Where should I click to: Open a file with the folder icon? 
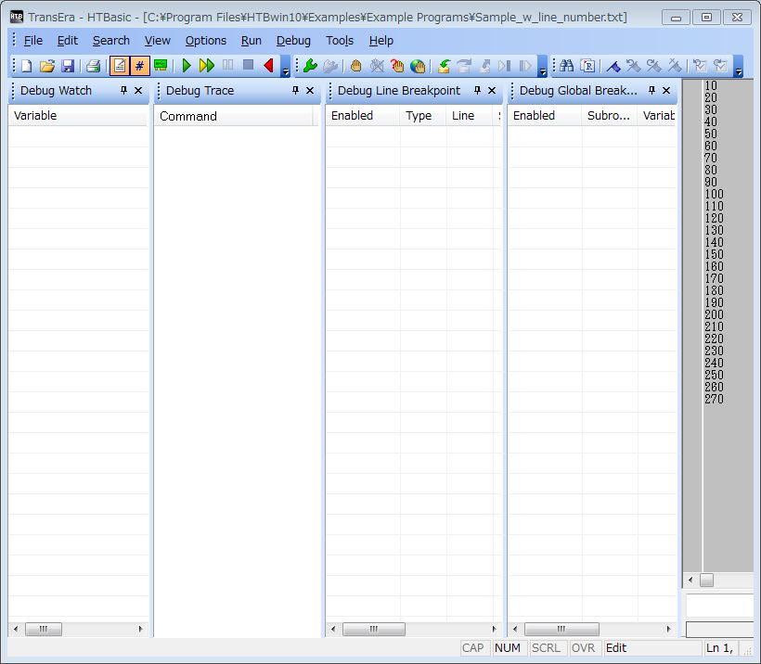pyautogui.click(x=47, y=66)
